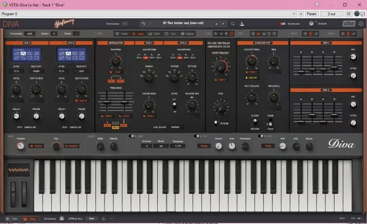
Task: Select the next preset arrow
Action: pos(223,24)
